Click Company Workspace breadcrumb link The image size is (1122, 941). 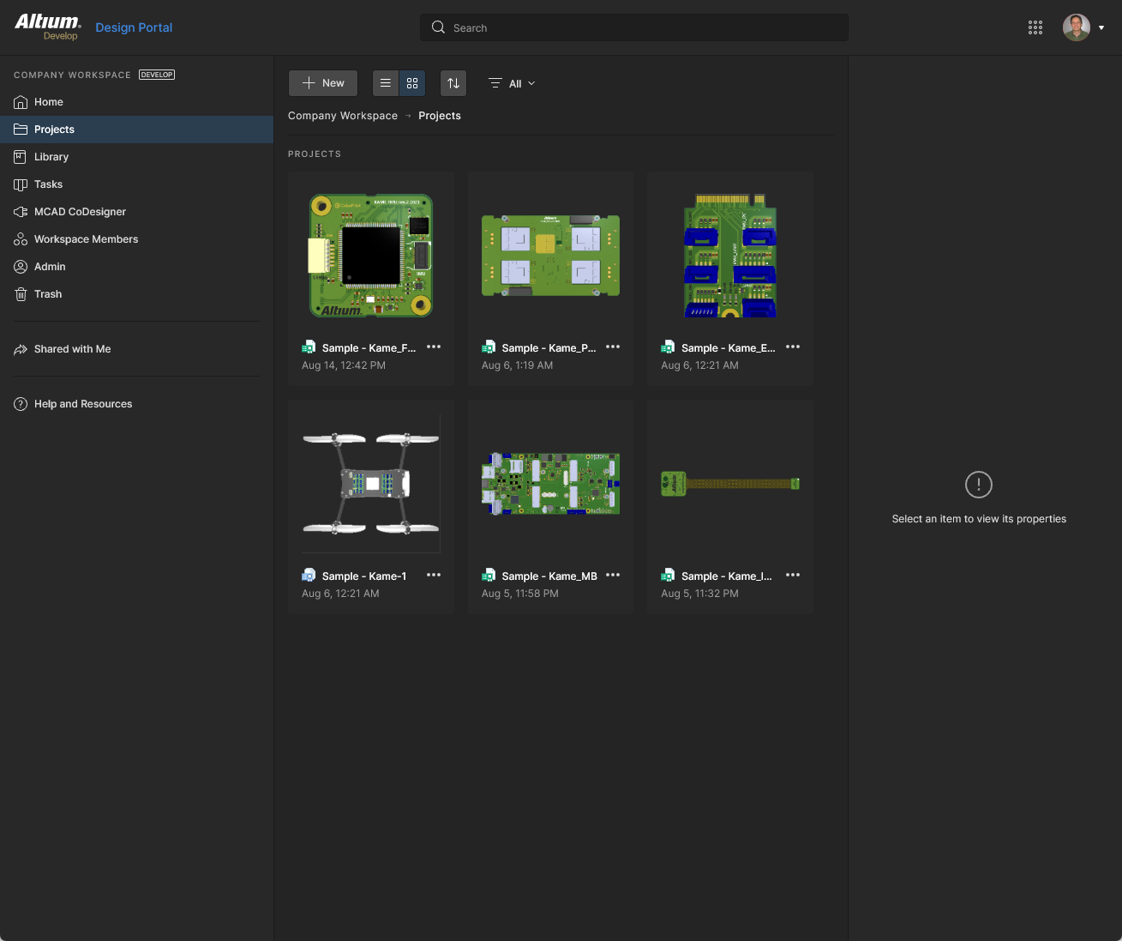click(343, 116)
